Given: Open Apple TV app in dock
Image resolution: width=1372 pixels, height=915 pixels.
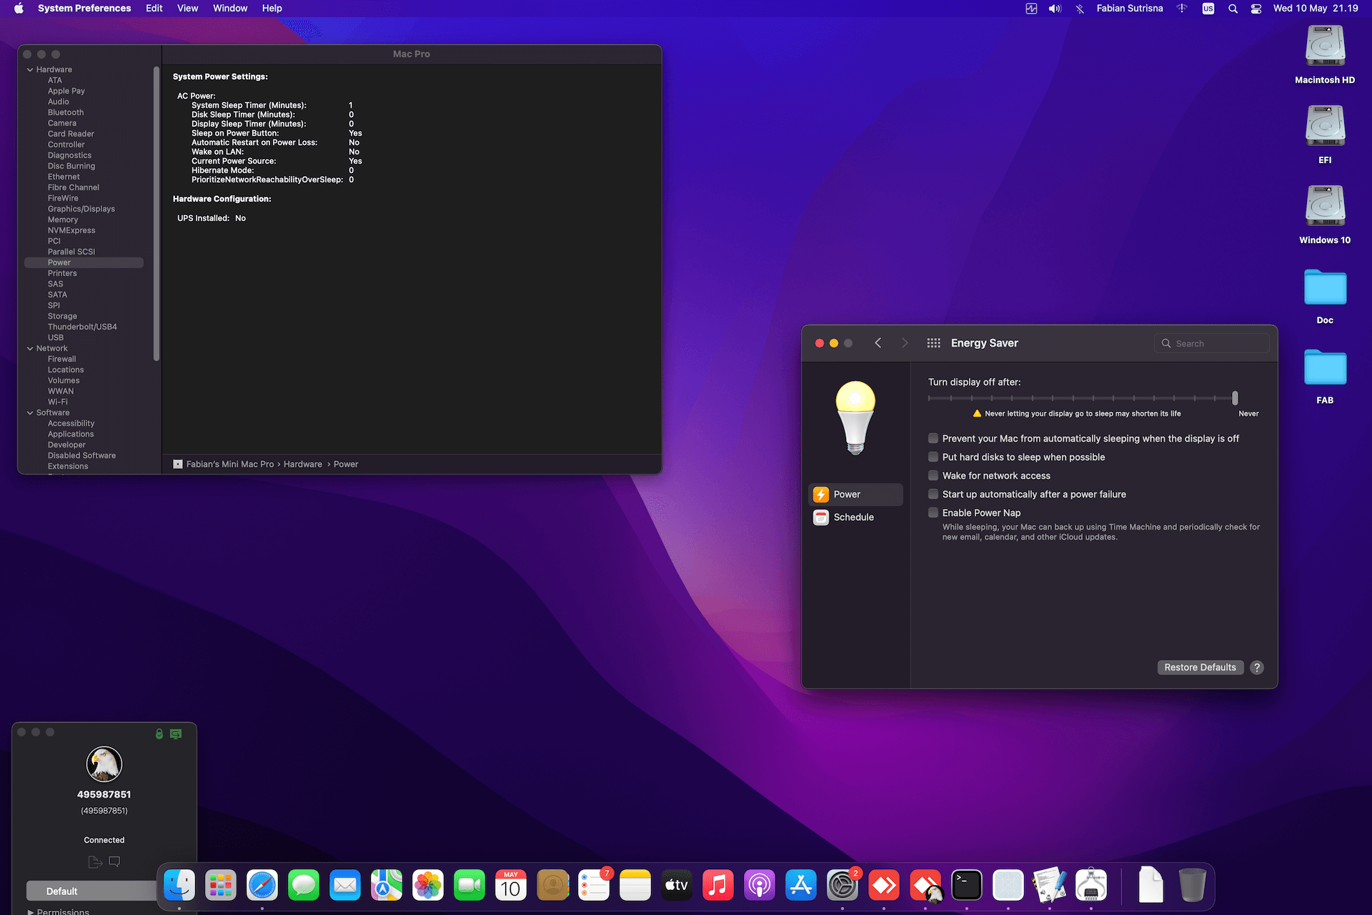Looking at the screenshot, I should 677,886.
